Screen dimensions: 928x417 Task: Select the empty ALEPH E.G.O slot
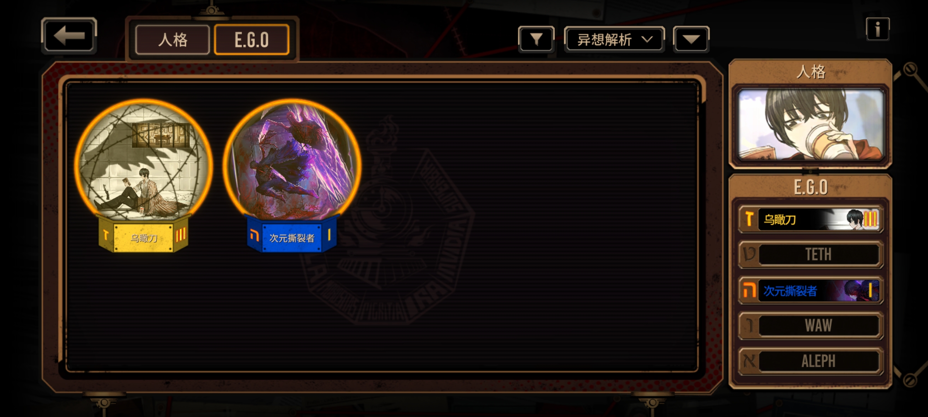811,361
